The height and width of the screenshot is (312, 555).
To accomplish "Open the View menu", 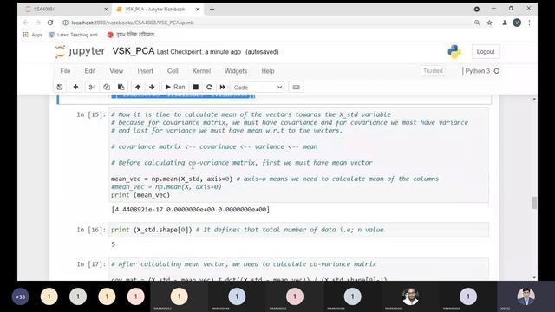I will coord(116,71).
